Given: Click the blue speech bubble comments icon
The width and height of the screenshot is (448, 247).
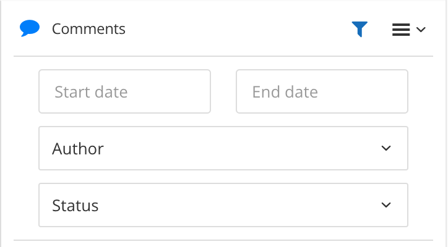Looking at the screenshot, I should pos(30,28).
